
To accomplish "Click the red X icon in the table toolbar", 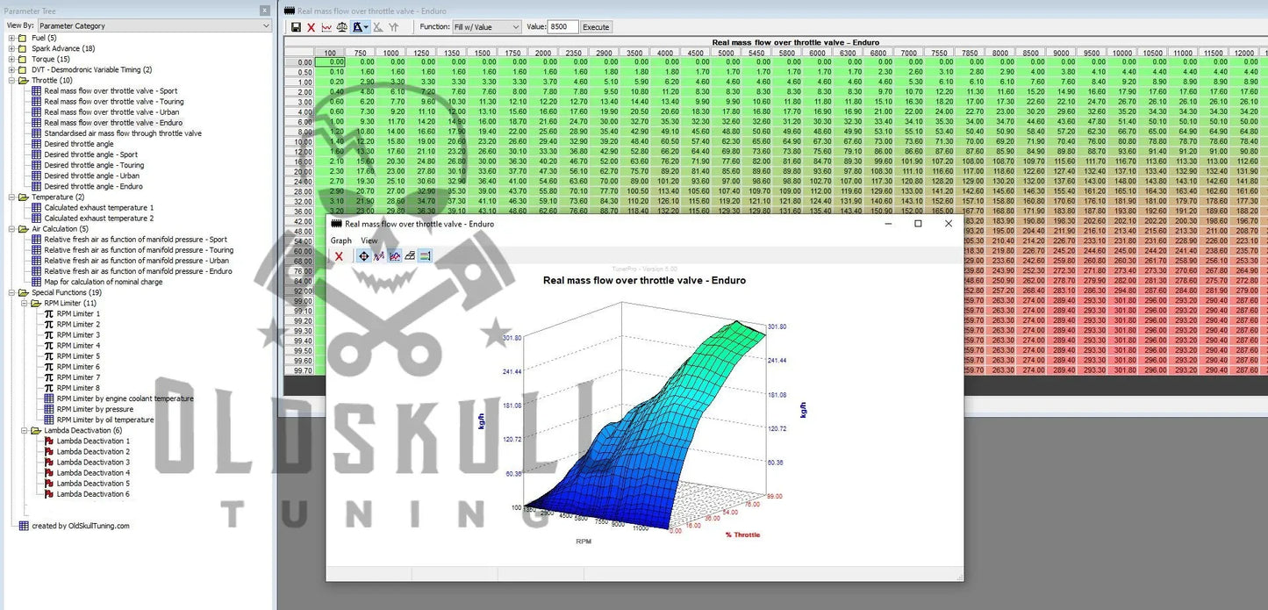I will (x=311, y=27).
